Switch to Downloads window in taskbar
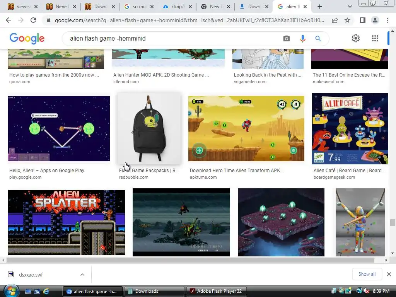The image size is (396, 297). pos(155,291)
